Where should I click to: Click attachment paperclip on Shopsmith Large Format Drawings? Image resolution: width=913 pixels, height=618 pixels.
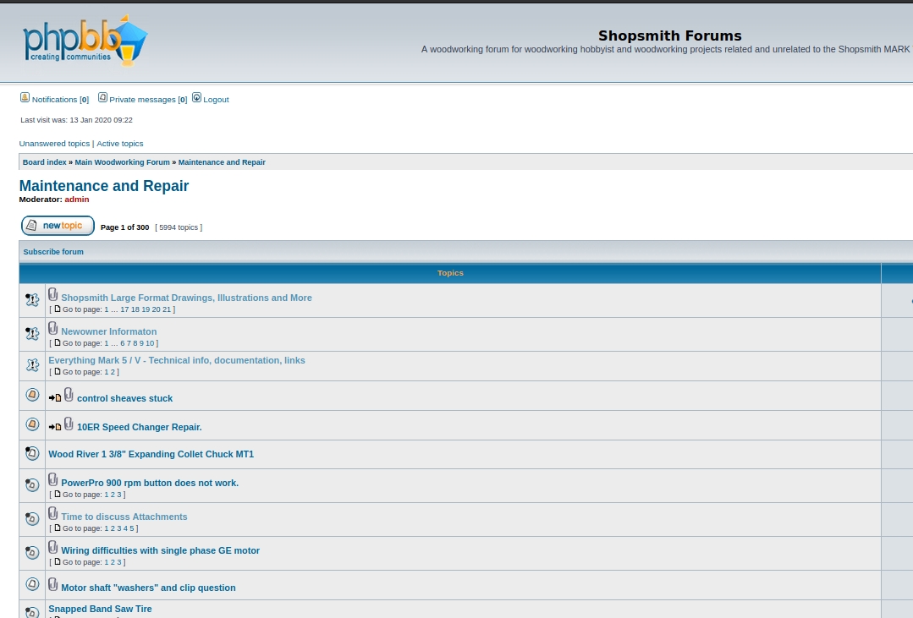53,294
